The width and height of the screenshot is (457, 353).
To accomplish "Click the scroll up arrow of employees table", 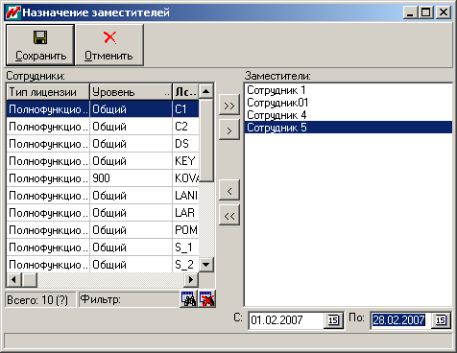I will pos(206,91).
